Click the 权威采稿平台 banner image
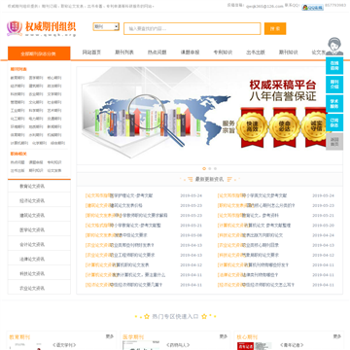350x350 pixels. pyautogui.click(x=209, y=116)
